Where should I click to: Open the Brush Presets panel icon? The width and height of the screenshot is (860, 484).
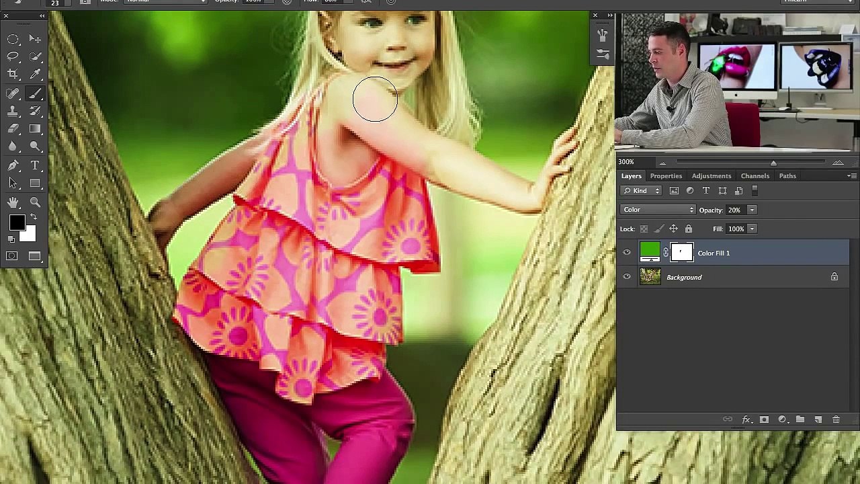603,35
